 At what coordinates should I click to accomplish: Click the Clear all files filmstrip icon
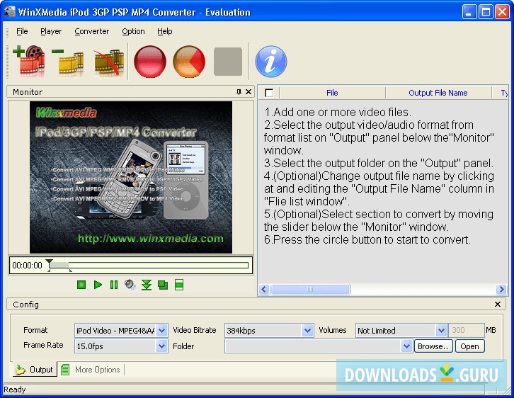[x=108, y=62]
